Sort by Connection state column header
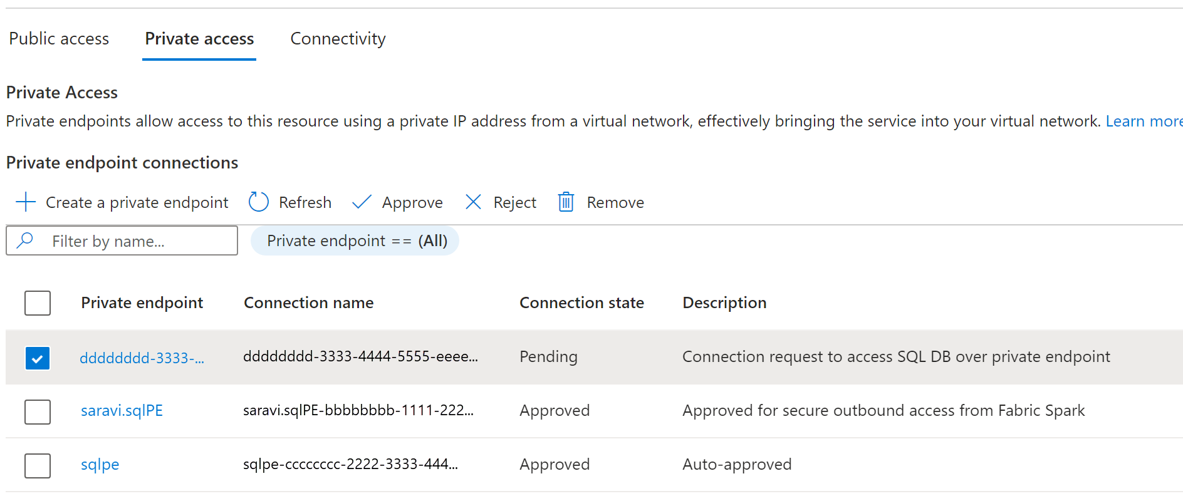The height and width of the screenshot is (496, 1183). pos(581,303)
